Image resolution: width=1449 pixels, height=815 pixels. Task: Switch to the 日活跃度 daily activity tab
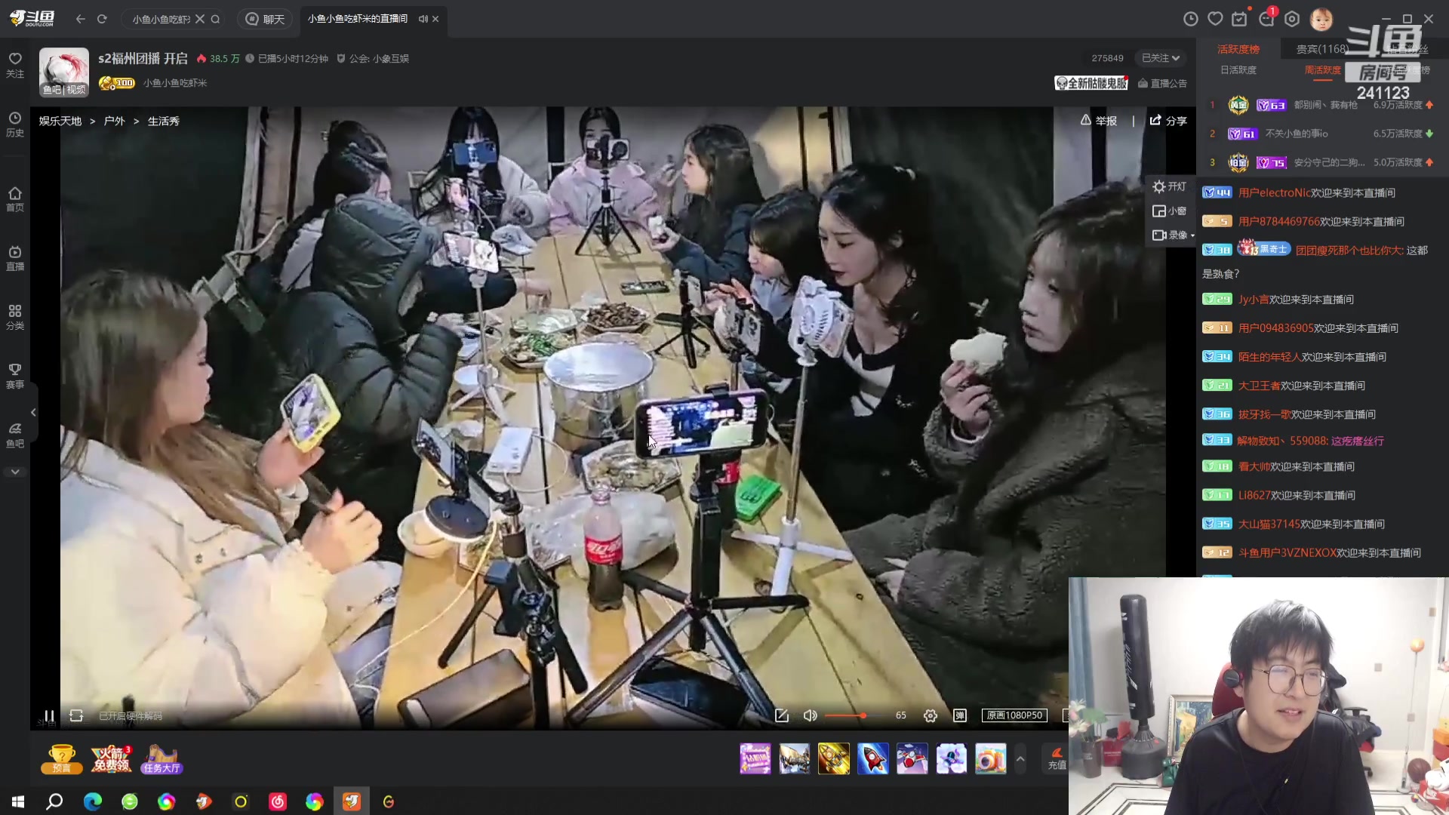pos(1238,70)
